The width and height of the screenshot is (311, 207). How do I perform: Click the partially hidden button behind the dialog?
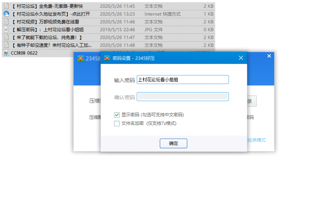coord(252,101)
